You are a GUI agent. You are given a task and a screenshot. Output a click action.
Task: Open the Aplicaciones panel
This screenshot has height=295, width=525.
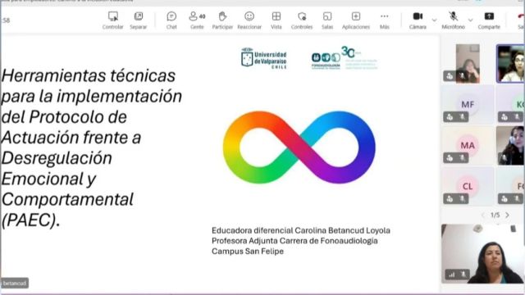[x=355, y=20]
